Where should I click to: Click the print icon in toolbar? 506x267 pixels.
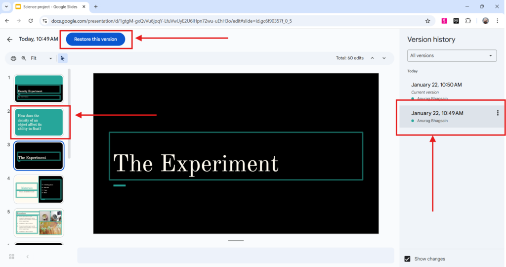[x=13, y=58]
